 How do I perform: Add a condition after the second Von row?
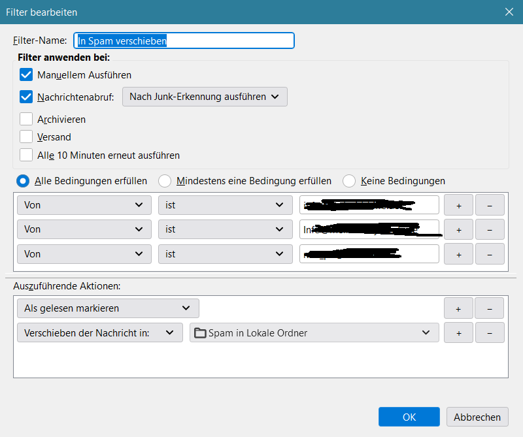(458, 229)
